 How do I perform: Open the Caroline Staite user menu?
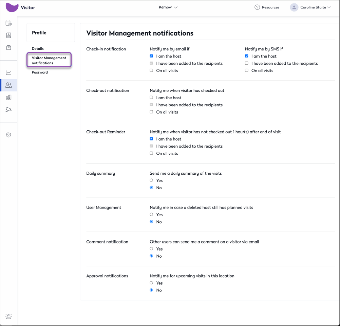coord(311,7)
